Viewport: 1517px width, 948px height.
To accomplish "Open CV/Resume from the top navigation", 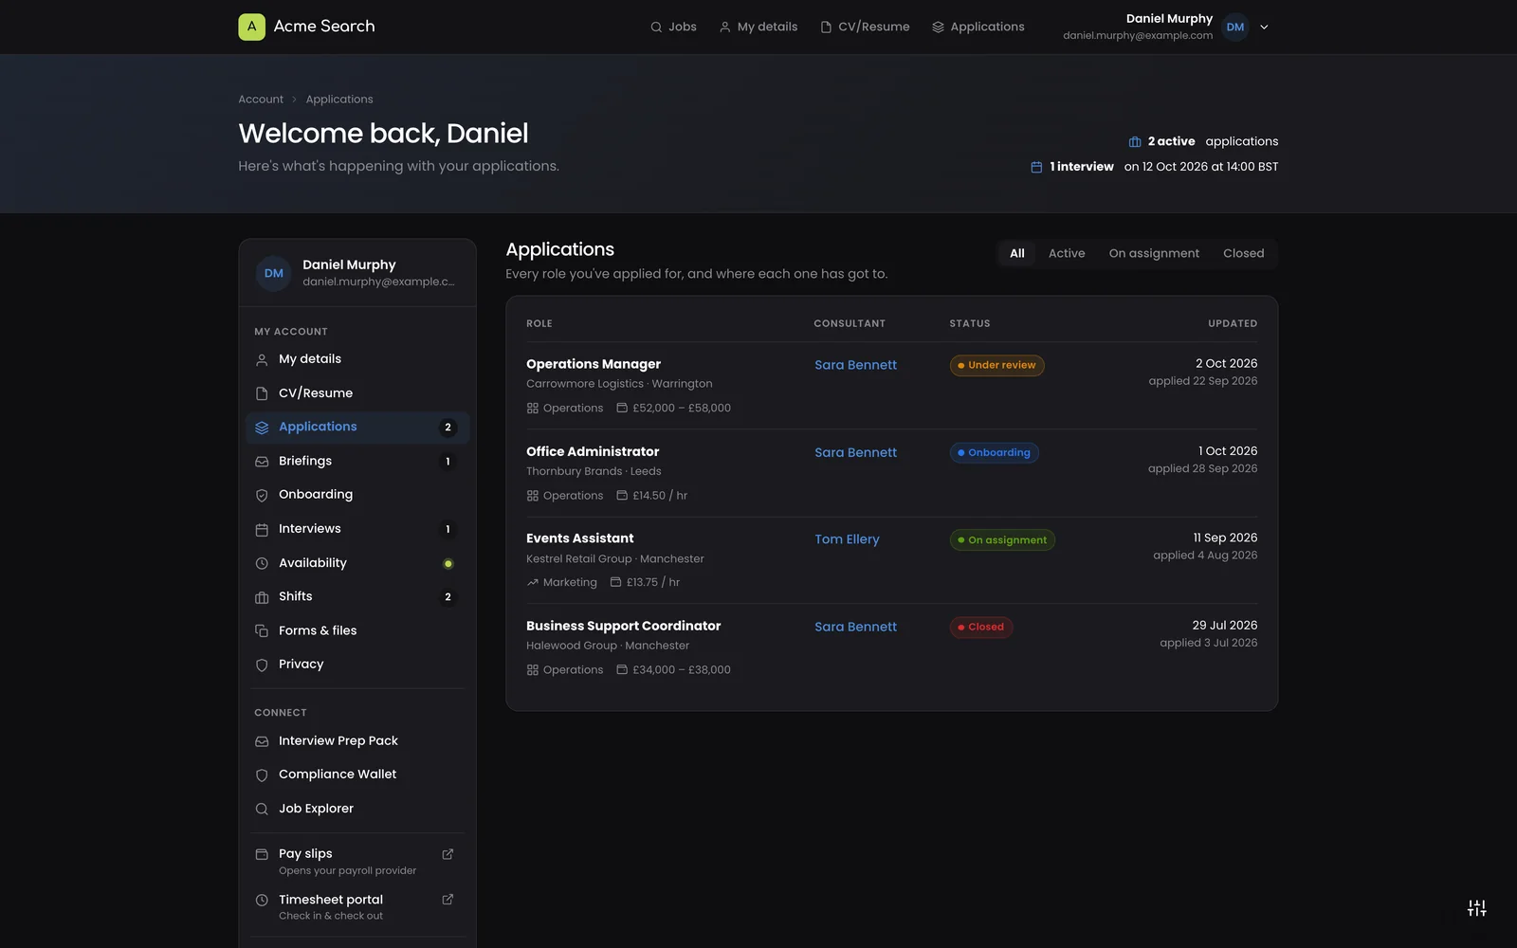I will [865, 27].
